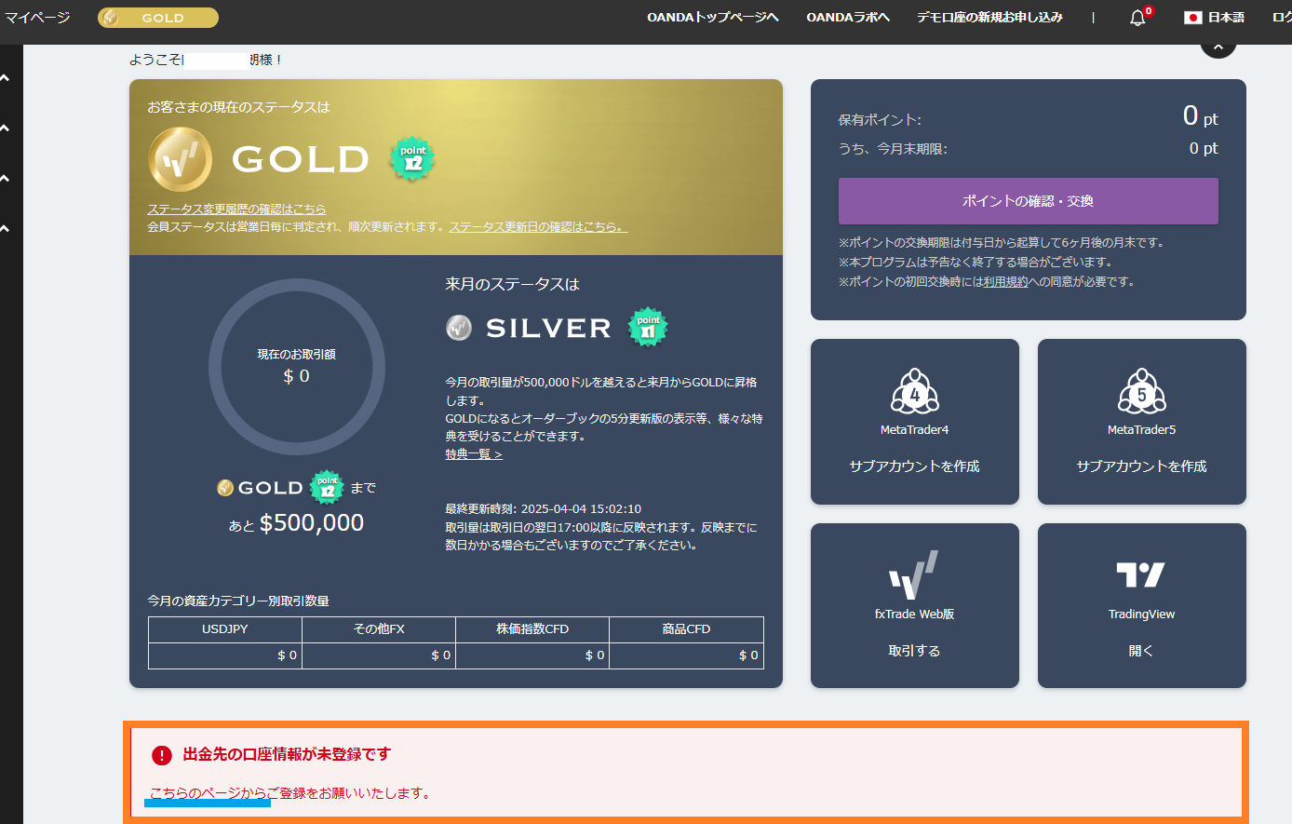Viewport: 1292px width, 824px height.
Task: Click the notification bell icon
Action: (1137, 18)
